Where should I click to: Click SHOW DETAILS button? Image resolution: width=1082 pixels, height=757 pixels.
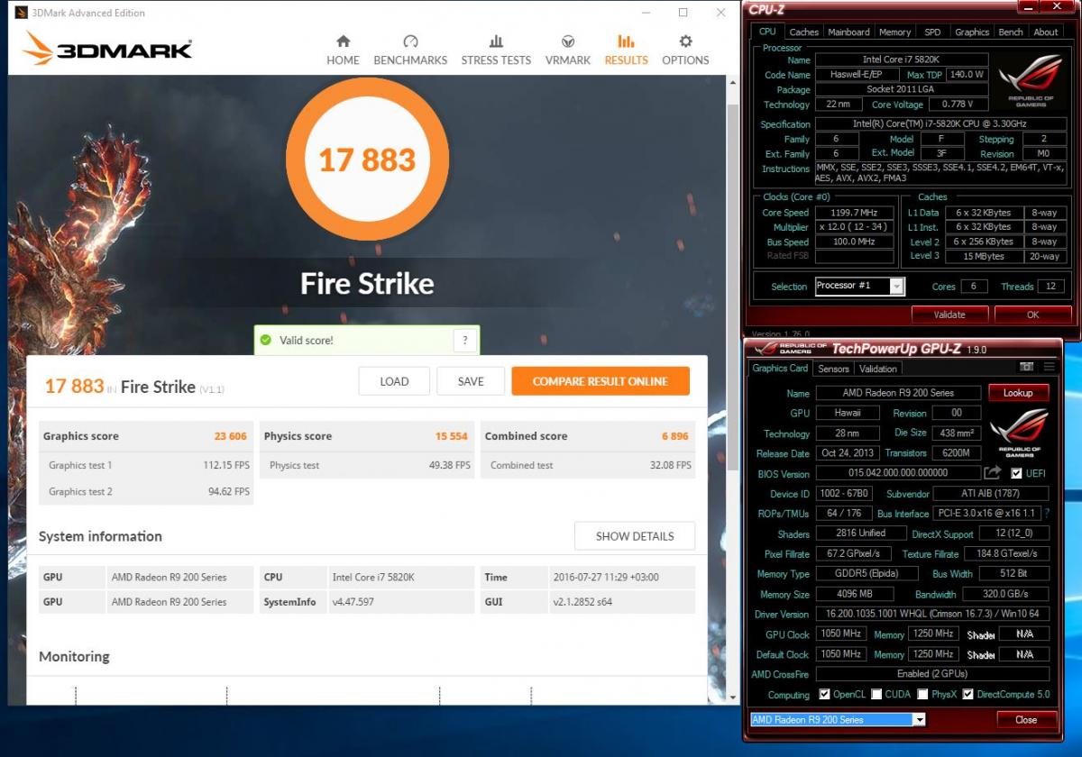pos(635,536)
